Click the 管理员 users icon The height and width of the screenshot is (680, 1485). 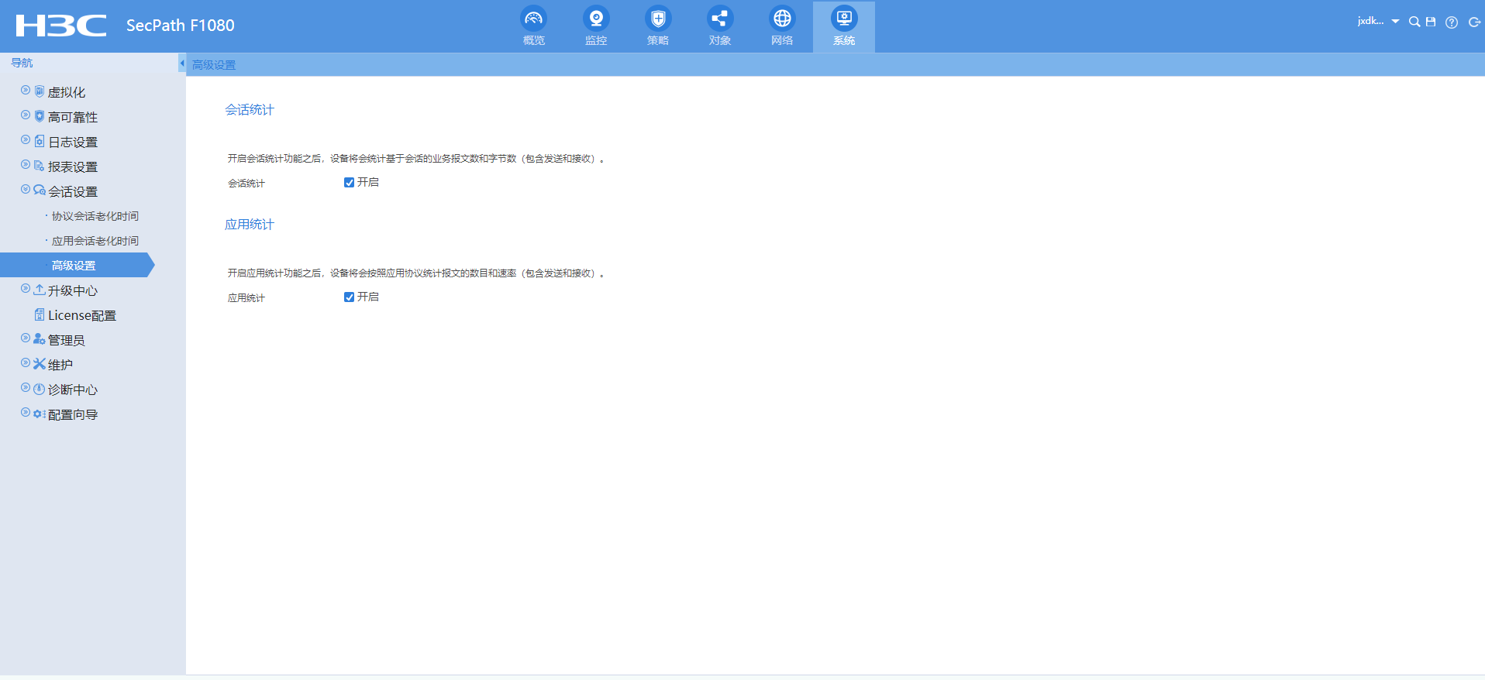click(40, 339)
